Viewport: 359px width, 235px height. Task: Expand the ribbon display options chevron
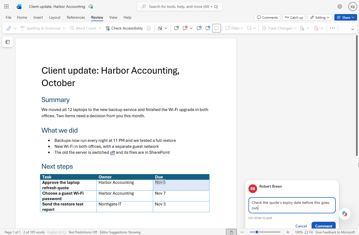point(352,29)
